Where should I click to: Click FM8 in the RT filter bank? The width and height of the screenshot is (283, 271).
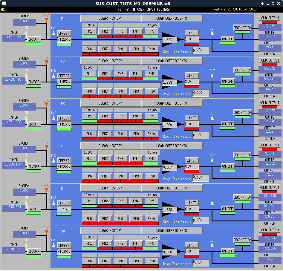coord(120,218)
